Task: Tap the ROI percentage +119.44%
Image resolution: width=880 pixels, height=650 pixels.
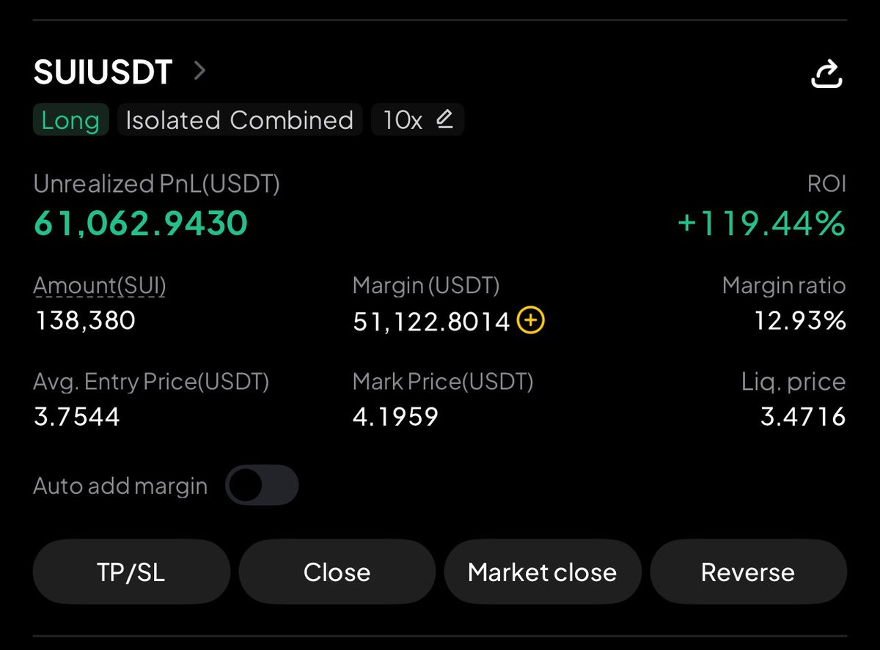Action: pos(762,224)
